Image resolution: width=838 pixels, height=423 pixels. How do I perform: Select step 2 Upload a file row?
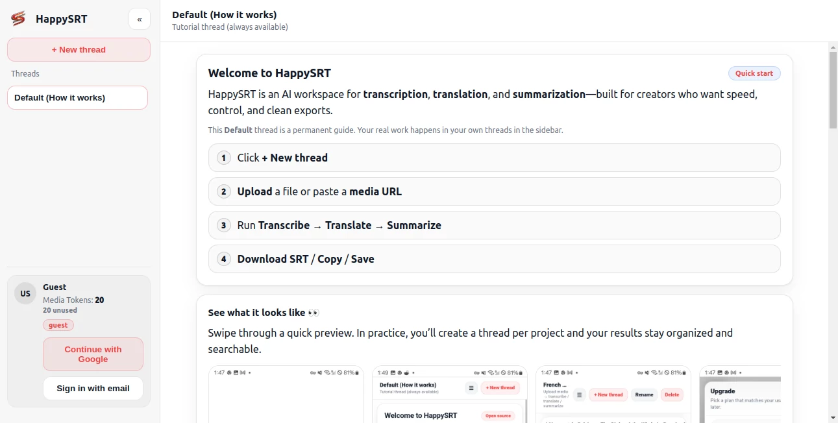pos(494,191)
